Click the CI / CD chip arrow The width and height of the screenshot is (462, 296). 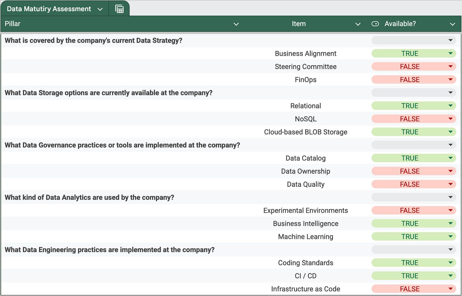click(450, 276)
